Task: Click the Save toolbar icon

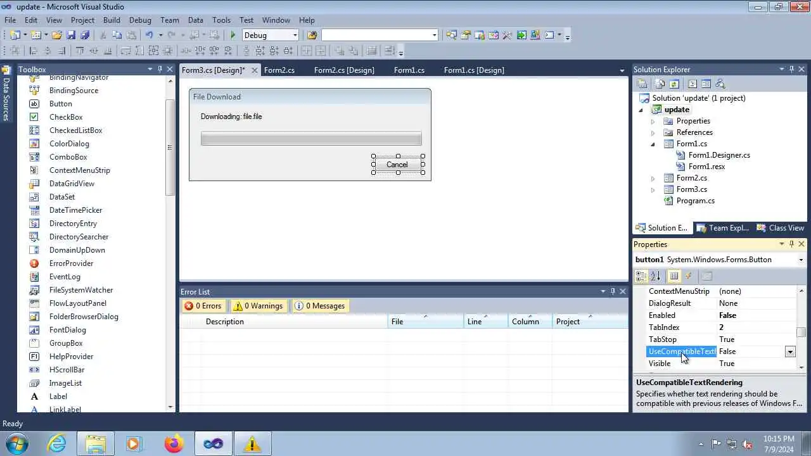Action: click(71, 35)
